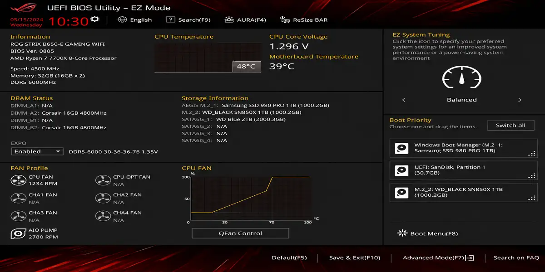Open AURA(F4) from the top bar

tap(252, 19)
